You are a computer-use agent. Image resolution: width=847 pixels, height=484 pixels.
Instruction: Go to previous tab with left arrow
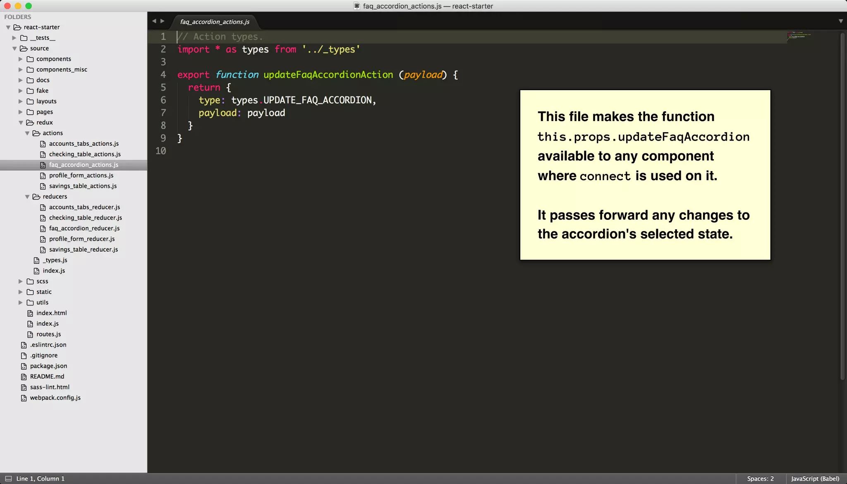[154, 21]
